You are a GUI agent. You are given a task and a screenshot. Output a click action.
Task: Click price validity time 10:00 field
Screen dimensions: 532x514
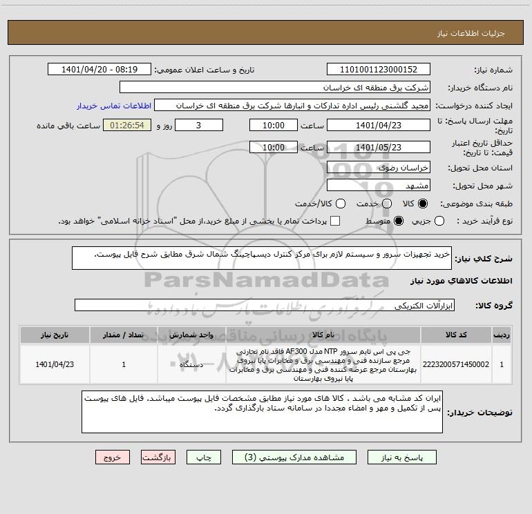point(274,147)
